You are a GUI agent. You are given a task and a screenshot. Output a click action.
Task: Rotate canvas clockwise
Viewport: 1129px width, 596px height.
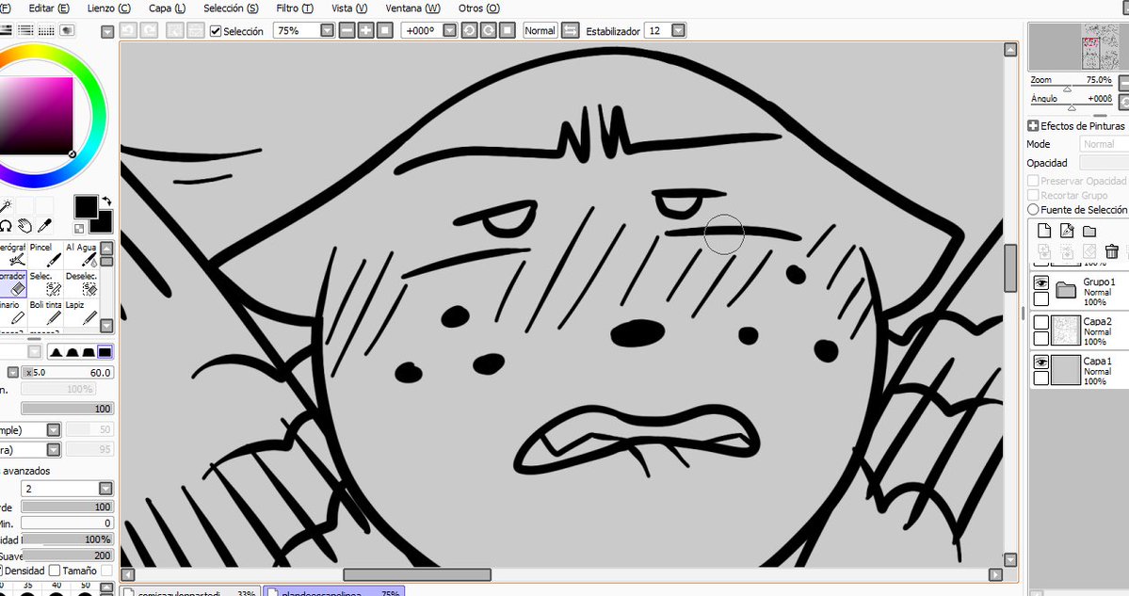pyautogui.click(x=488, y=30)
